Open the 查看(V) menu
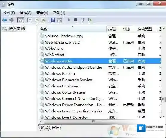This screenshot has height=138, width=166. pos(42,13)
